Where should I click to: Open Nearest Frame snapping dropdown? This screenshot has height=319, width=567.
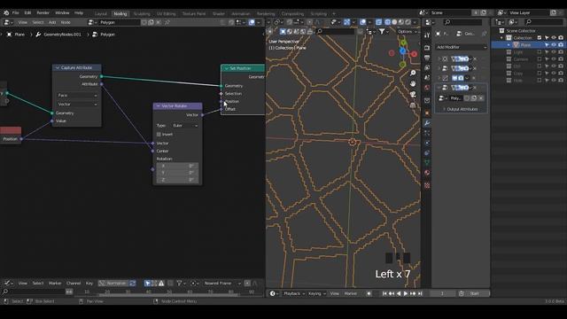[x=221, y=284]
